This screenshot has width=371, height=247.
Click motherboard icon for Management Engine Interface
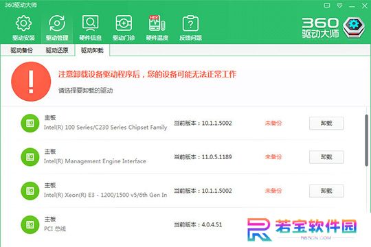click(x=30, y=157)
